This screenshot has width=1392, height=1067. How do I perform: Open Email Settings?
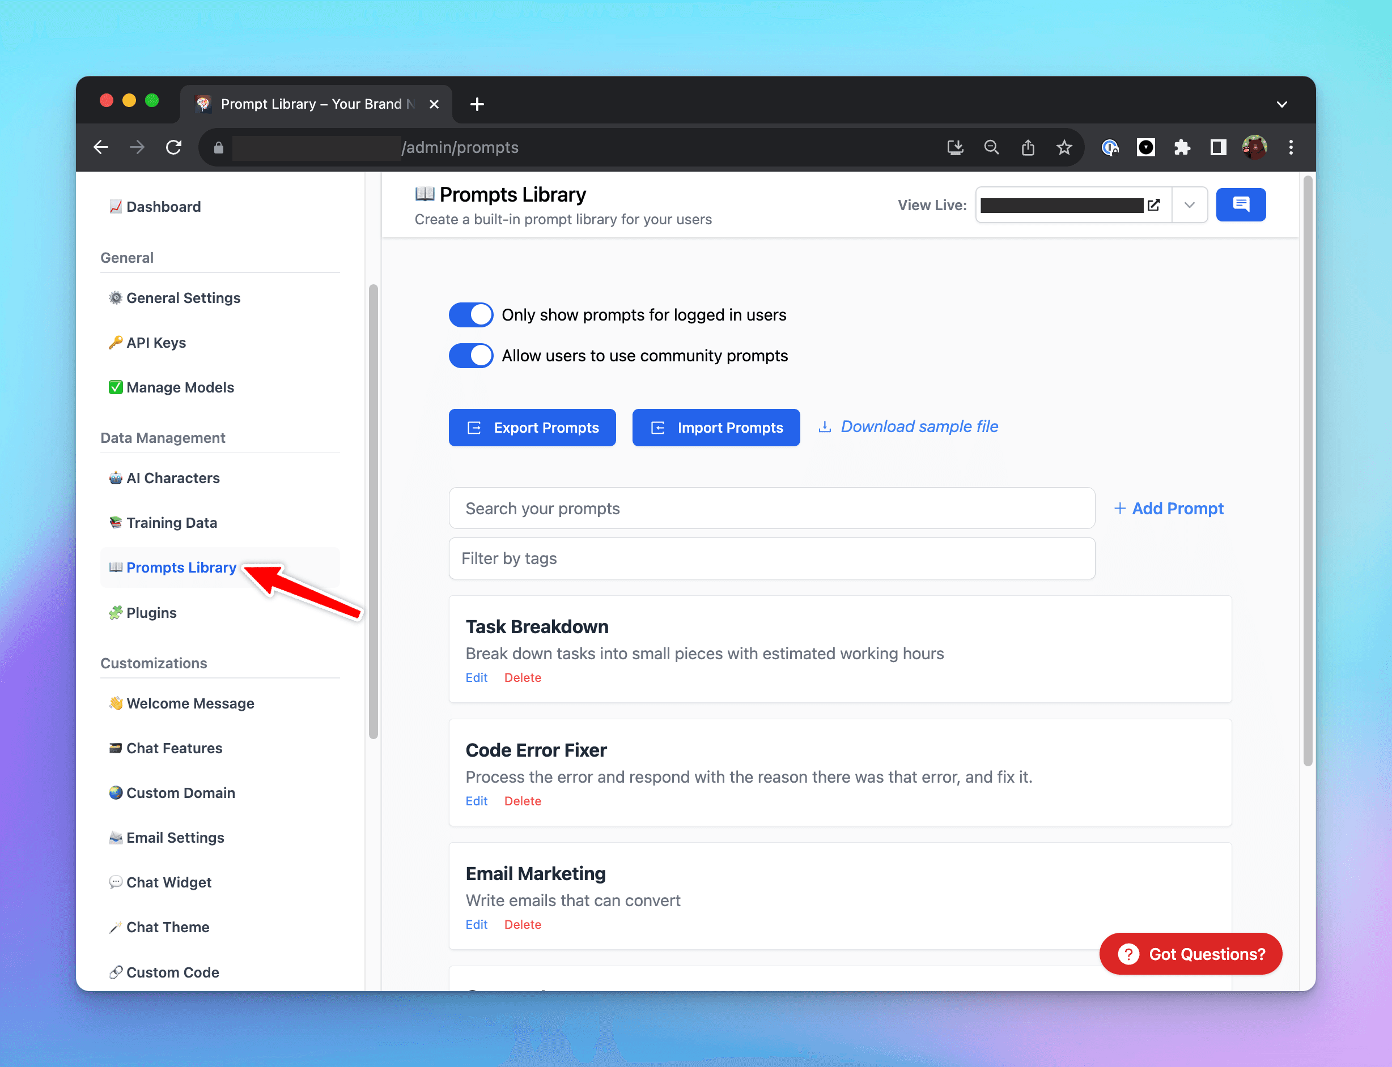175,837
